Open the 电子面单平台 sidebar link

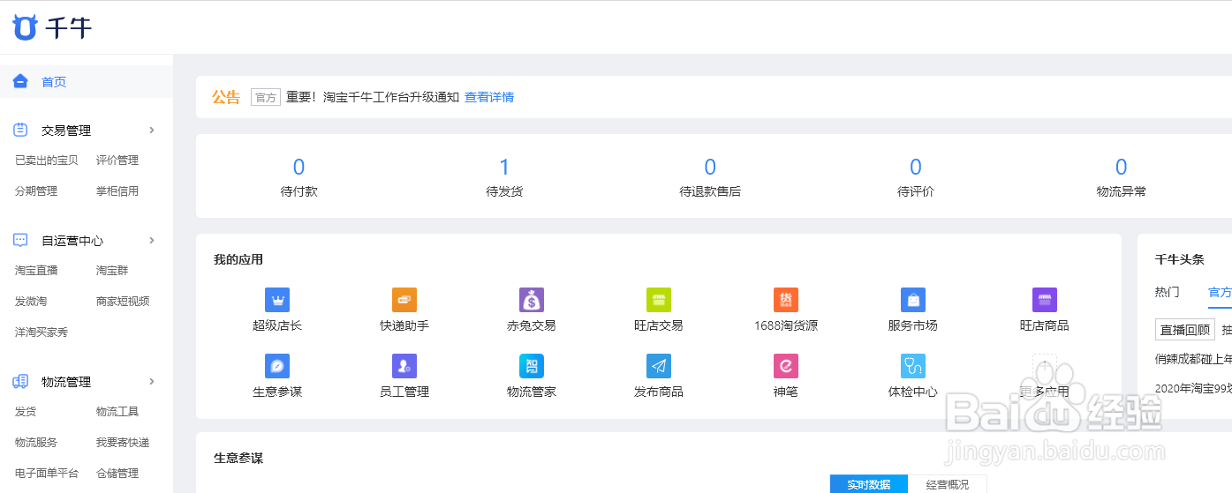(47, 474)
